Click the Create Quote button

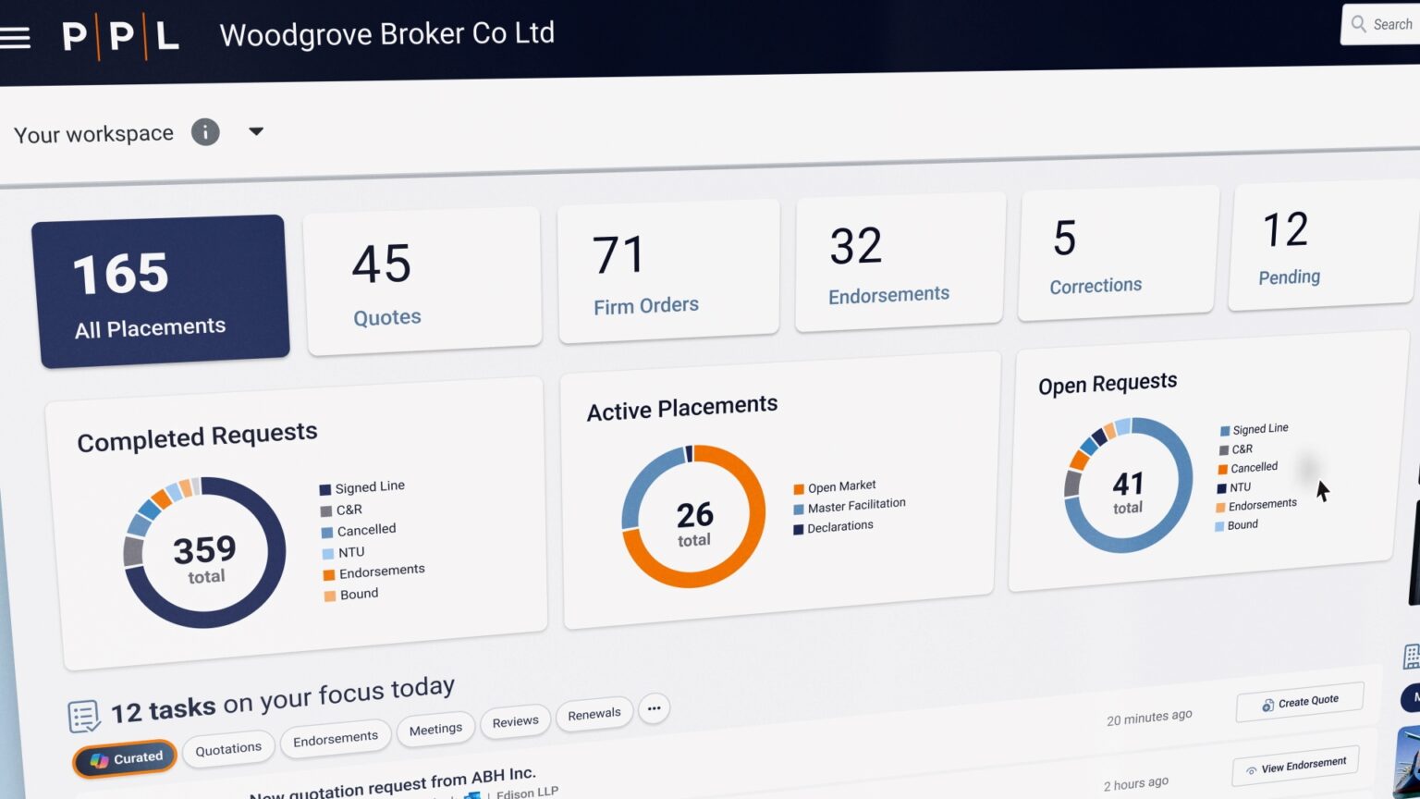[x=1300, y=703]
